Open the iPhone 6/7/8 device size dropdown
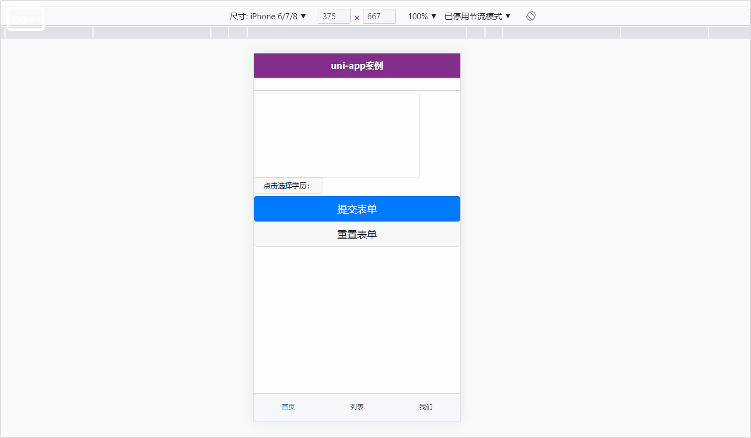 click(x=268, y=16)
